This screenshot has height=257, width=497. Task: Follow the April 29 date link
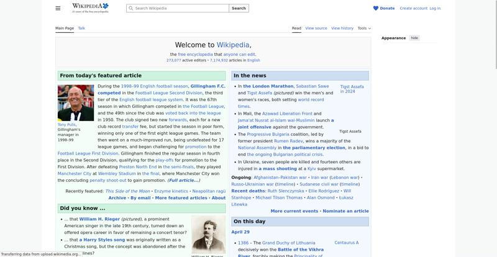[x=240, y=232]
